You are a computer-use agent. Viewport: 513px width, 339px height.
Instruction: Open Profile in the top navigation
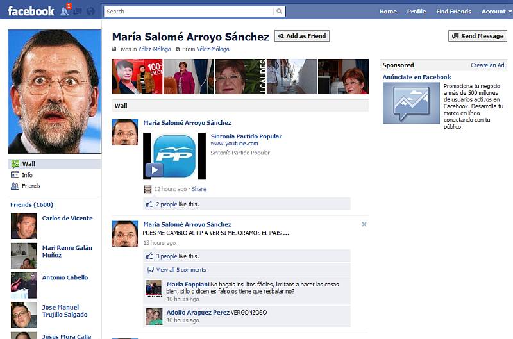pos(416,12)
